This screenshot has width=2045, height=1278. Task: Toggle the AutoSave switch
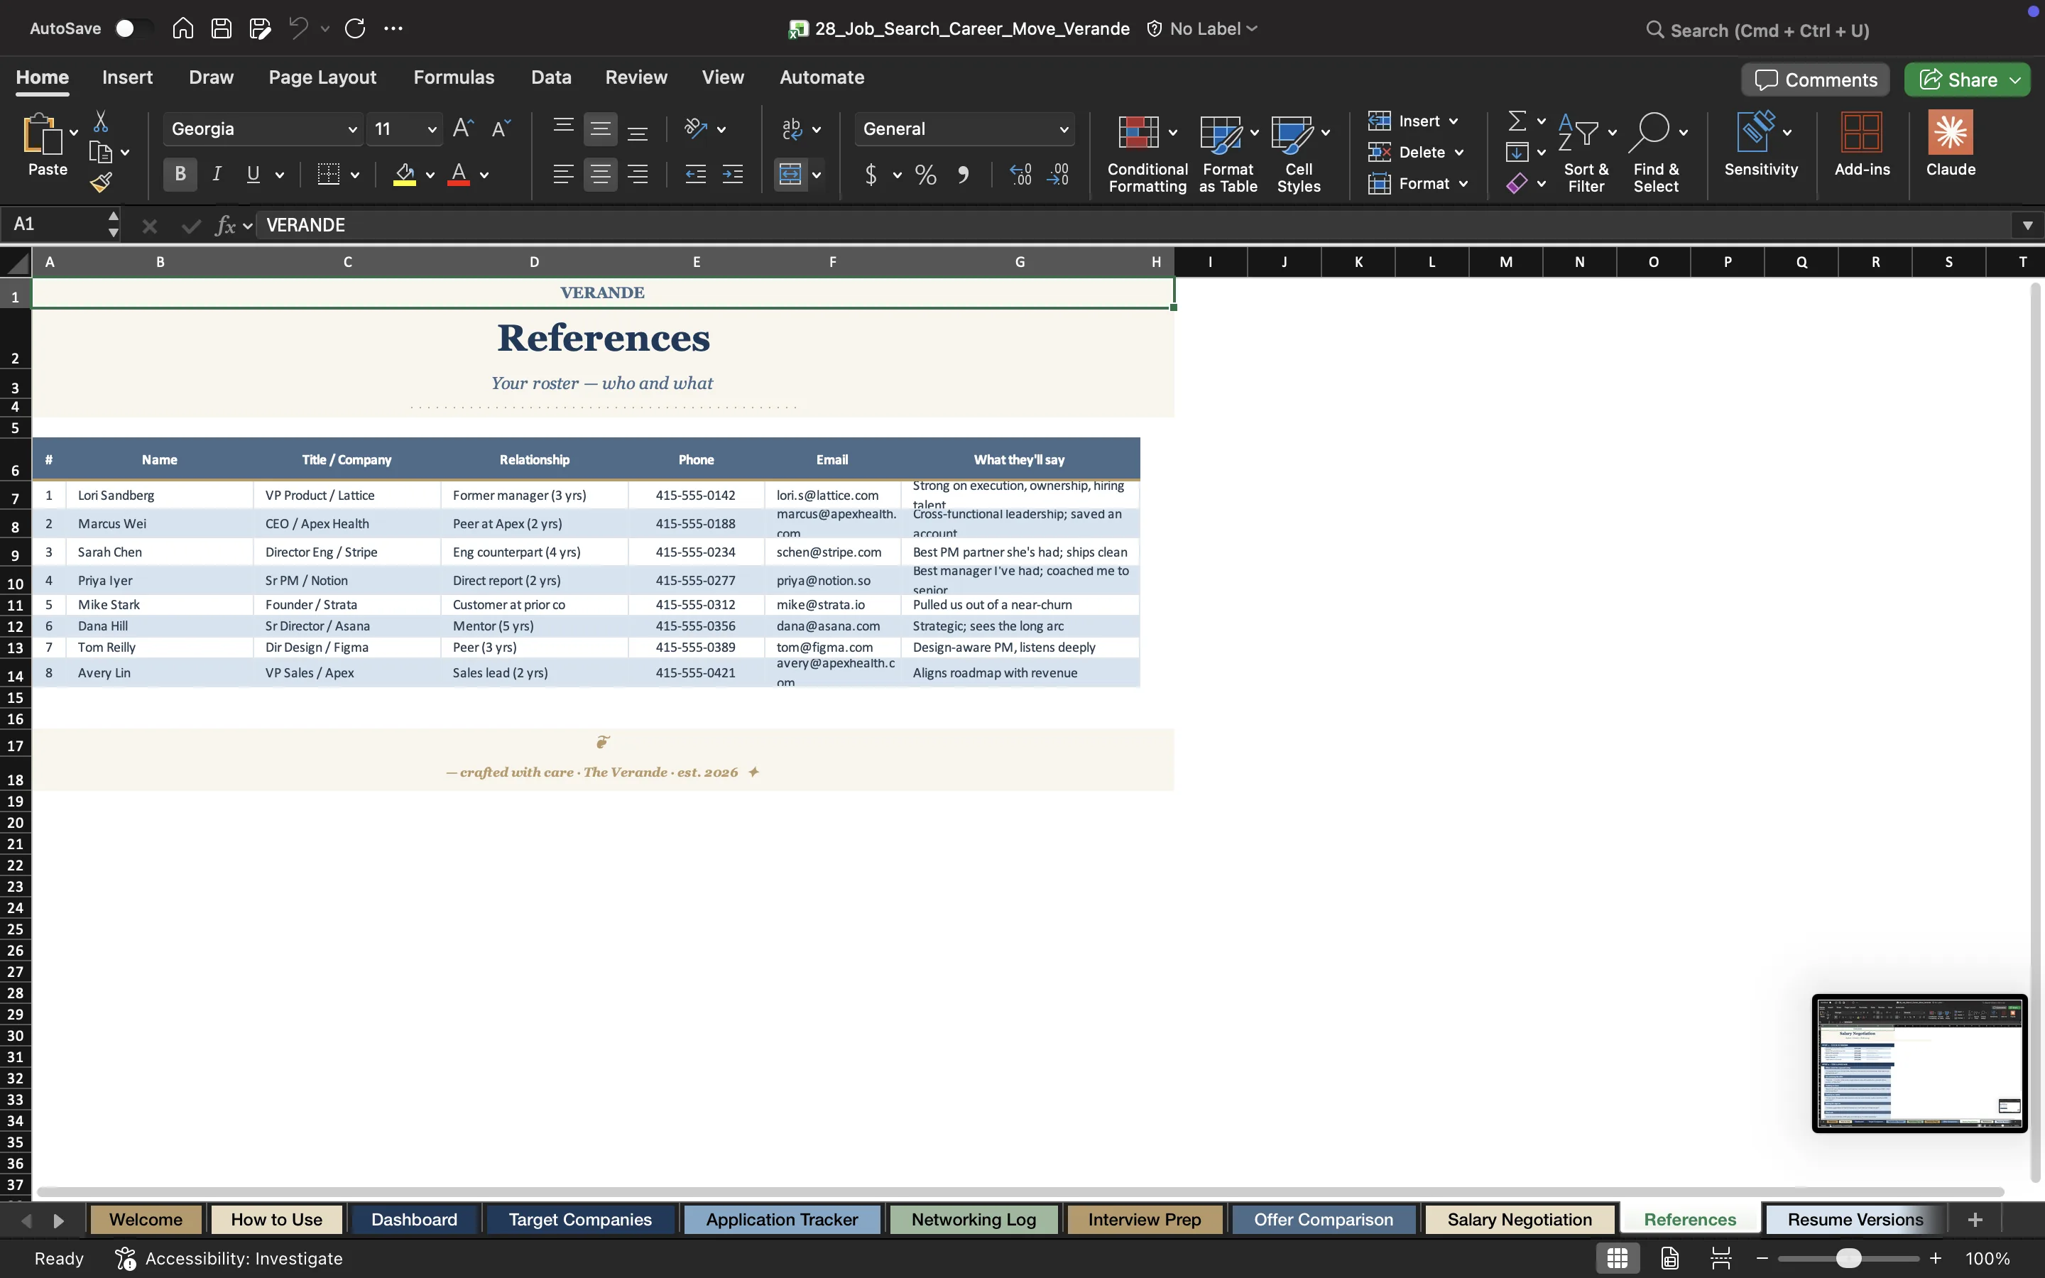(133, 28)
